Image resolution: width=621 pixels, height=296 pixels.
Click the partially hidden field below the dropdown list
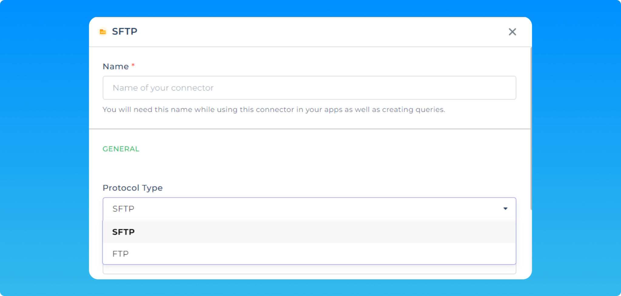(x=309, y=269)
